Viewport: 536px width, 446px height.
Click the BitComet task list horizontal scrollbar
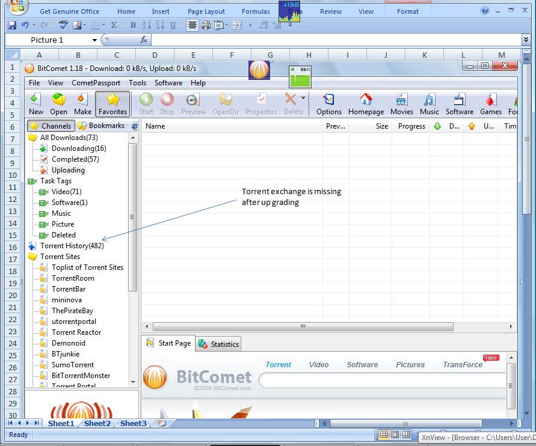(x=303, y=326)
